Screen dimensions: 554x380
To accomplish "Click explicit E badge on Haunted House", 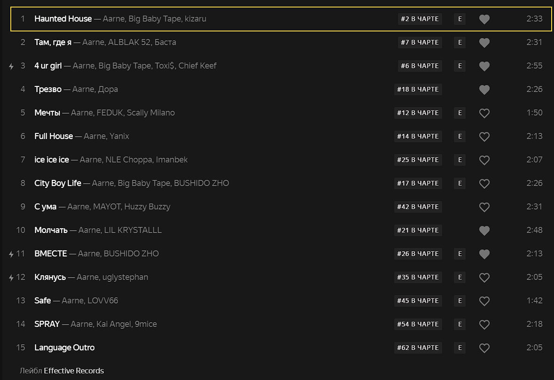I will (460, 19).
